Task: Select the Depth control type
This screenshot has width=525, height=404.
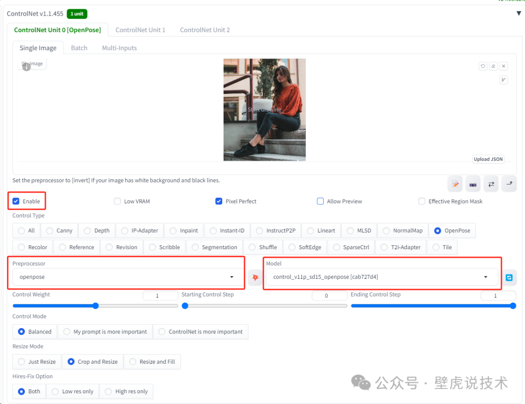Action: (97, 231)
